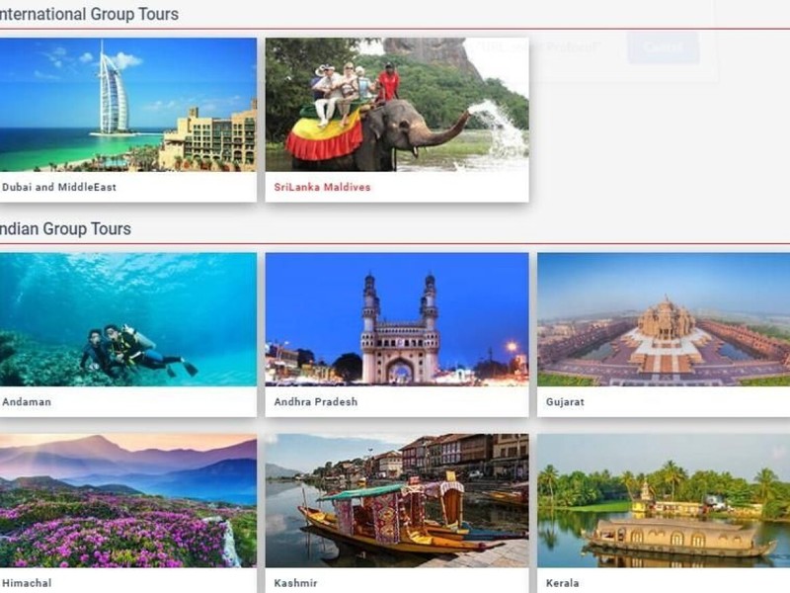This screenshot has height=593, width=790.
Task: Open the Dubai and MiddleEast tour photo
Action: point(128,105)
